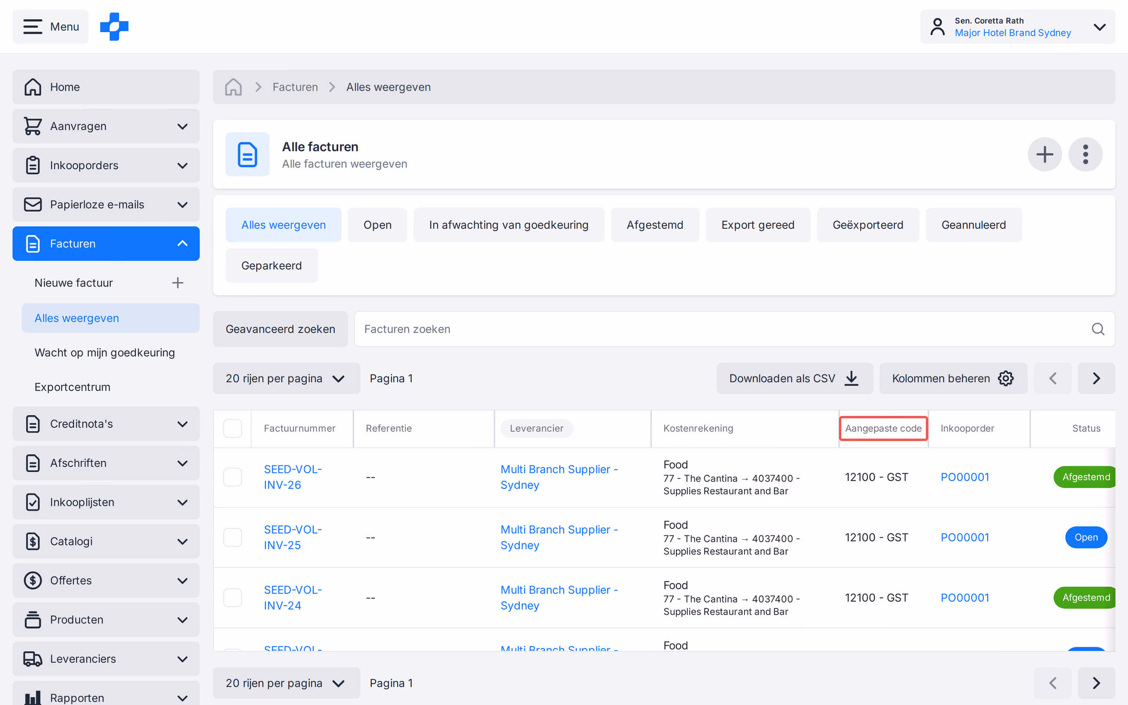Go to next page using bottom arrow
1128x705 pixels.
1096,683
